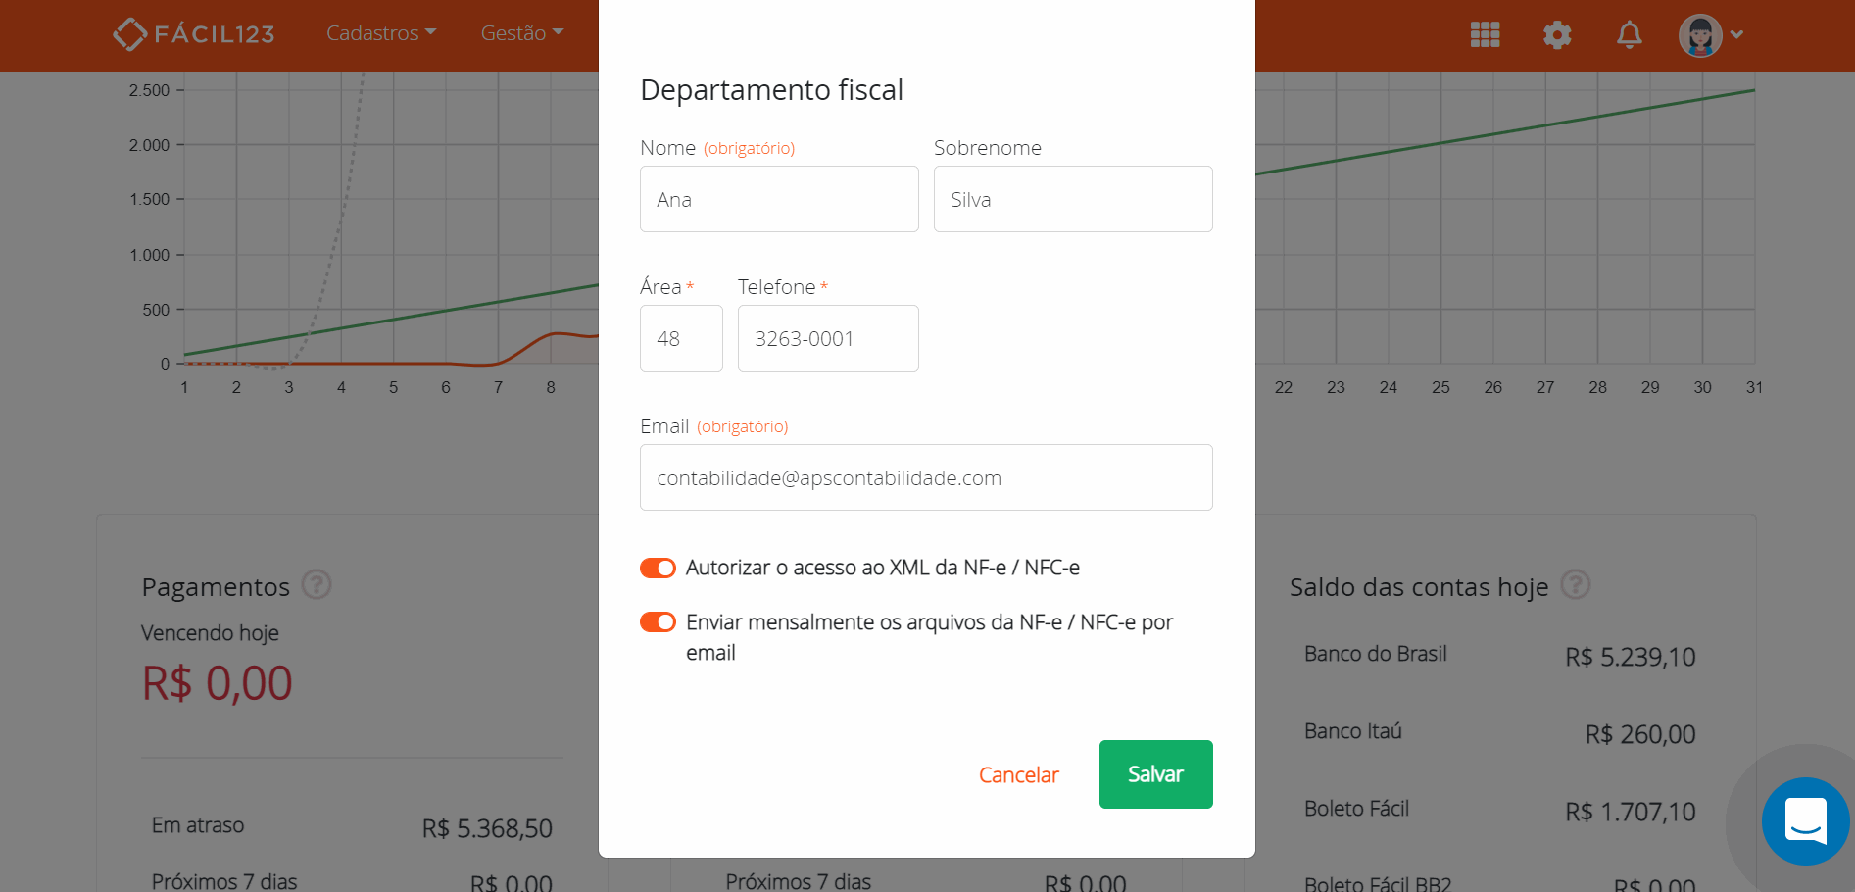Open the apps grid icon in top bar
1855x892 pixels.
click(x=1484, y=34)
